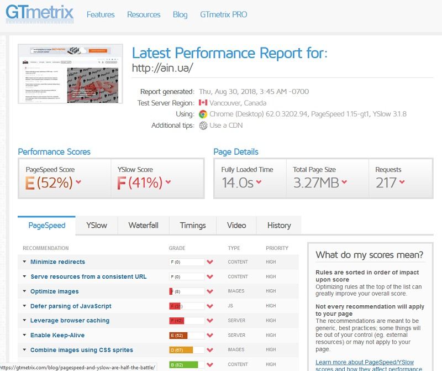Image resolution: width=442 pixels, height=371 pixels.
Task: Click red chevron icon in Optimize images row
Action: tap(210, 291)
